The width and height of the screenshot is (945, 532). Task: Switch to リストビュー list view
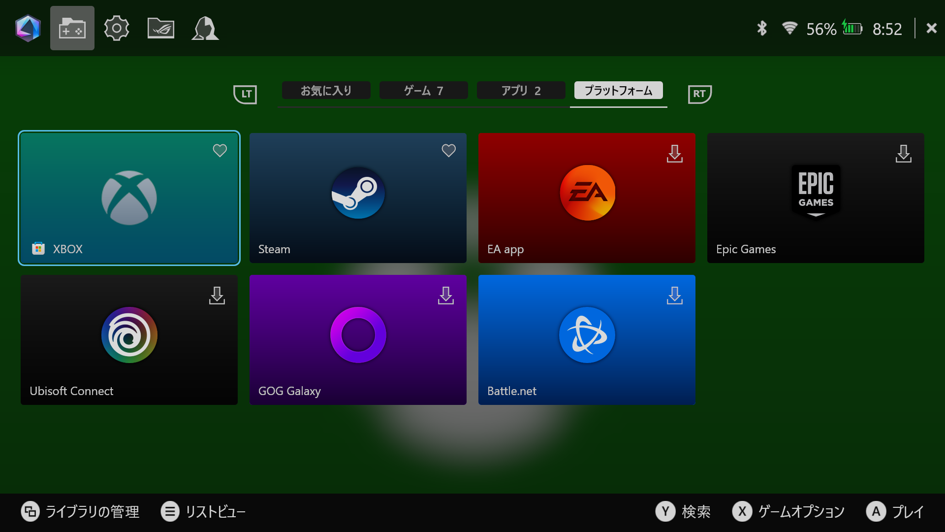coord(203,512)
